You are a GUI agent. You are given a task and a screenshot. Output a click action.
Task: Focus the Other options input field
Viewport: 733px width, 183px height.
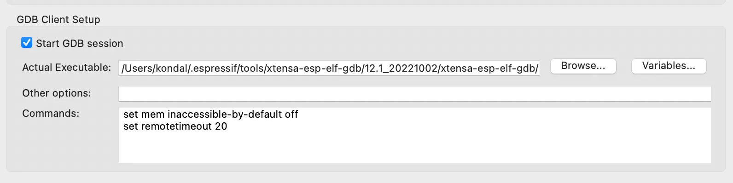tap(415, 94)
